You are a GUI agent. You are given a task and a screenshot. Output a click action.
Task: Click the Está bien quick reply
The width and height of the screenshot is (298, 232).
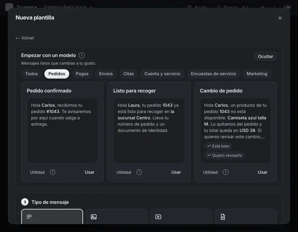[218, 146]
